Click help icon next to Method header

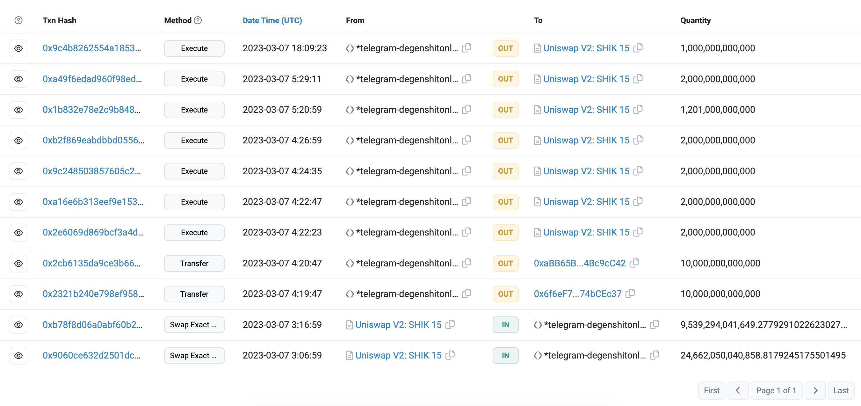(x=198, y=20)
